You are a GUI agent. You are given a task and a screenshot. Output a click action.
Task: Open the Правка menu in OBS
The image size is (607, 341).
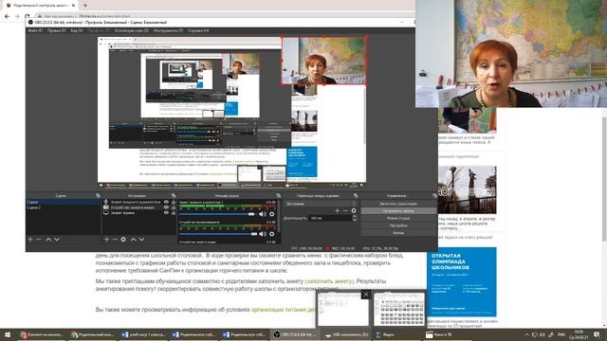[x=56, y=30]
